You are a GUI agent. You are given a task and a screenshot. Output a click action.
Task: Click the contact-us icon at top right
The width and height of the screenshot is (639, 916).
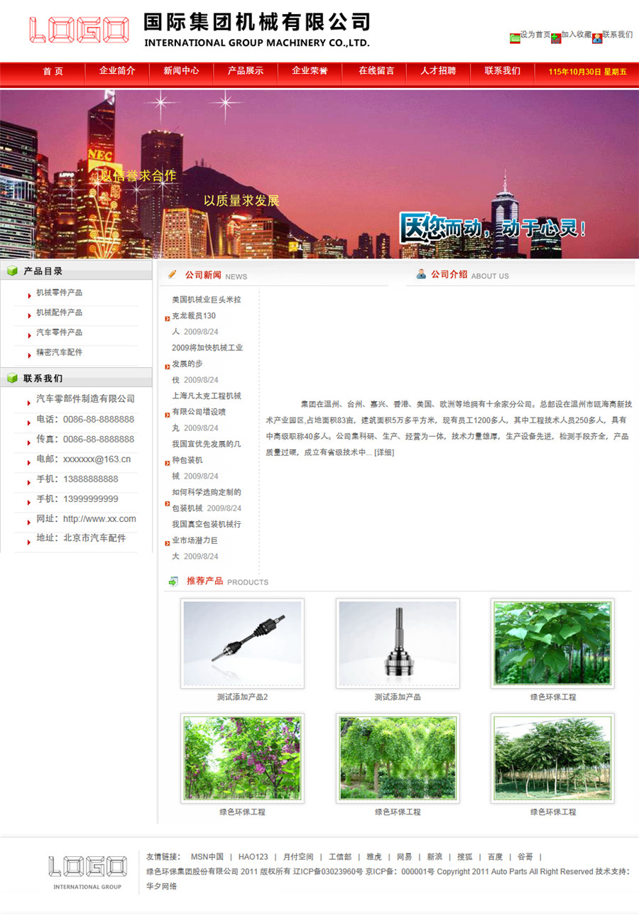[x=597, y=38]
